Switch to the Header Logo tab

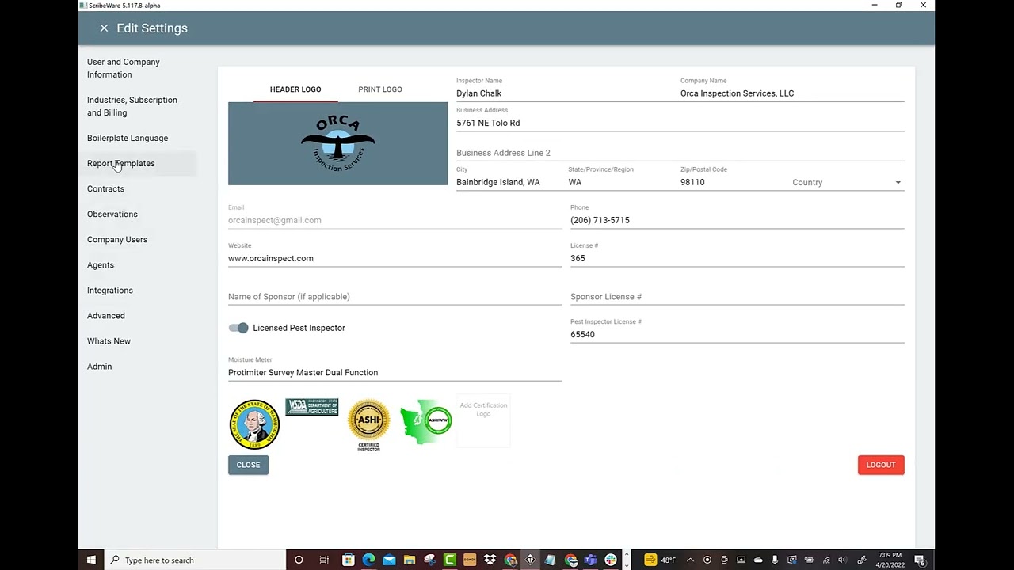pos(295,89)
